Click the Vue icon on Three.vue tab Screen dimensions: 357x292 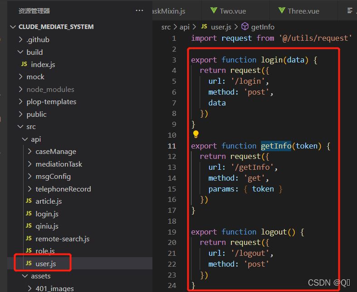pos(282,10)
